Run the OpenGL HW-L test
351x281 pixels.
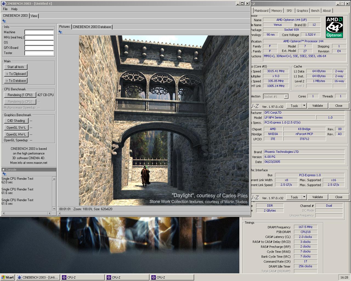(x=16, y=134)
